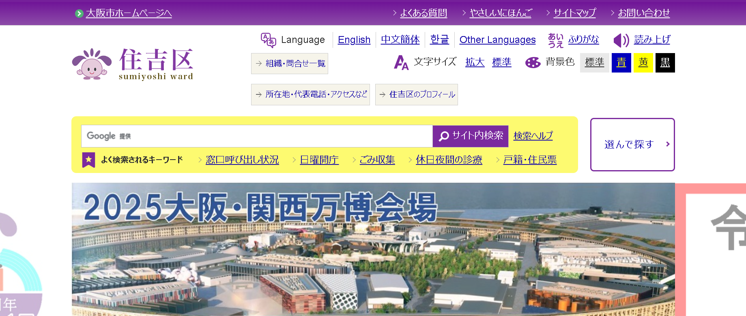The image size is (746, 316).
Task: Focus the Google site search field
Action: pos(257,136)
